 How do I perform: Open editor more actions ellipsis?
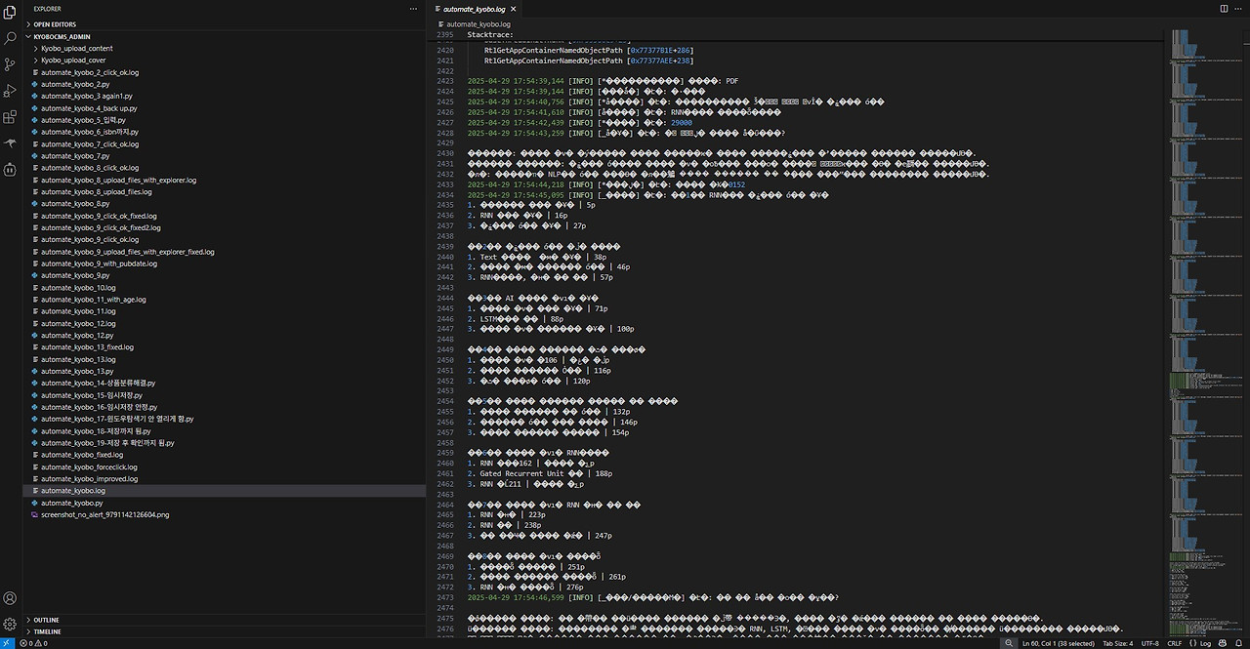point(1237,9)
